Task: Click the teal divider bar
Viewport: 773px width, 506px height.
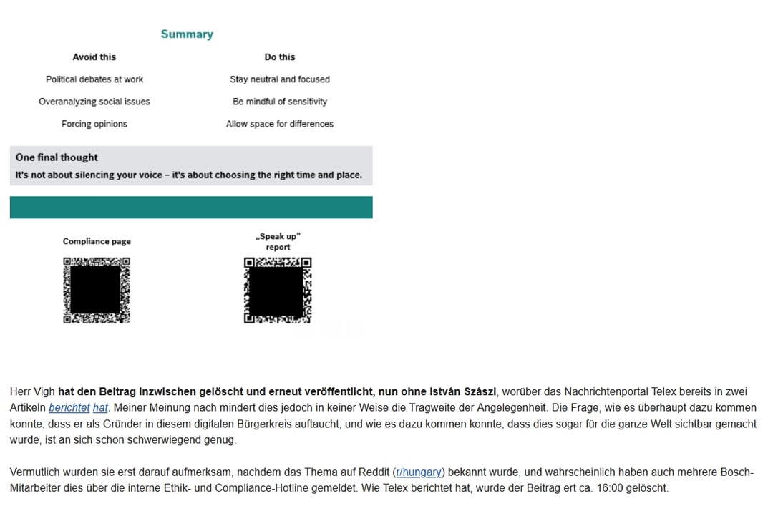Action: tap(191, 207)
